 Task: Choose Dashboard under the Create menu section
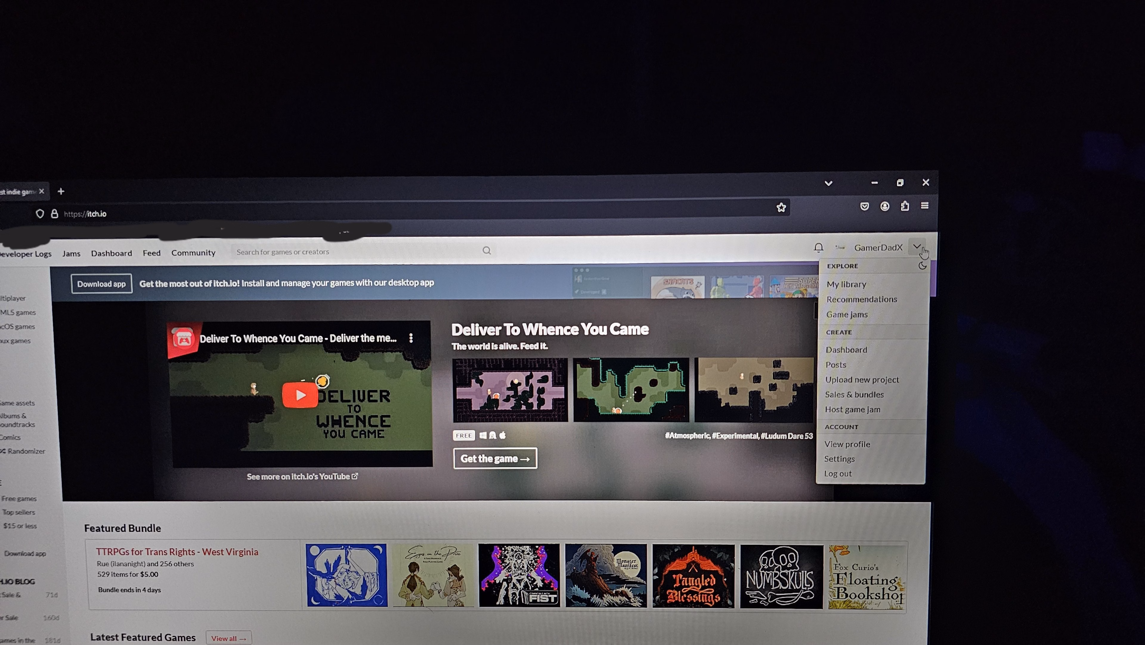point(846,350)
